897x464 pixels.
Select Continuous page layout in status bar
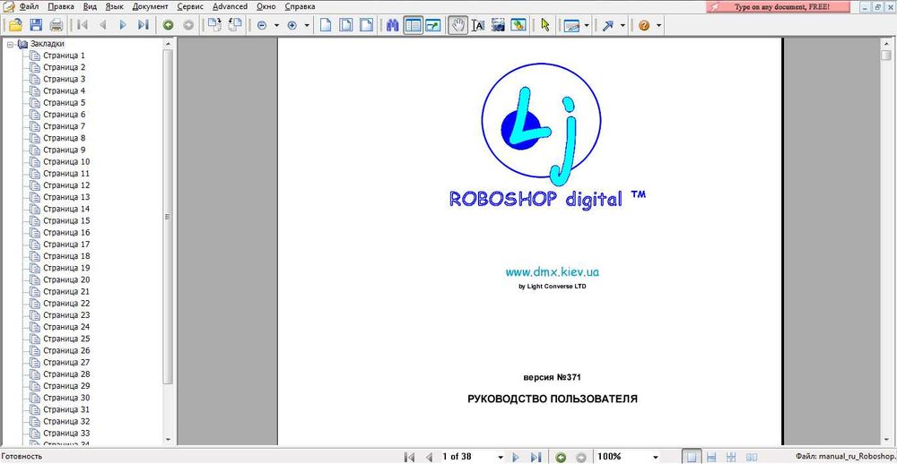712,457
